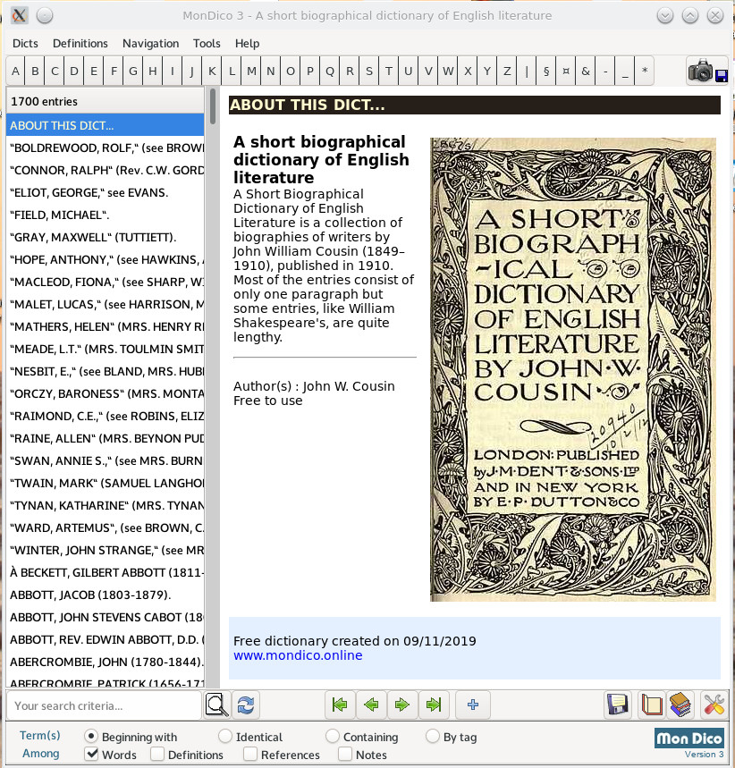Jump to the first entry arrow
This screenshot has width=735, height=768.
tap(340, 705)
